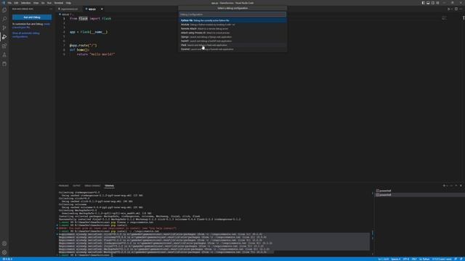Open the Selection menu
The width and height of the screenshot is (465, 261).
(26, 3)
